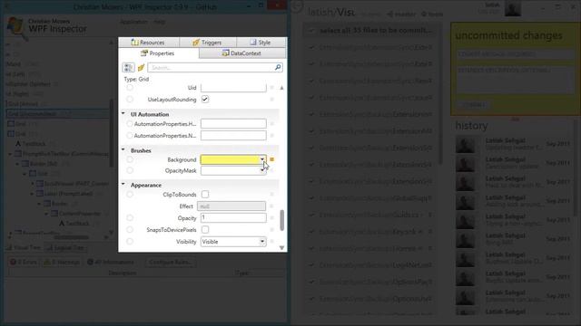Switch to the Style tab
The image size is (581, 326).
click(261, 43)
